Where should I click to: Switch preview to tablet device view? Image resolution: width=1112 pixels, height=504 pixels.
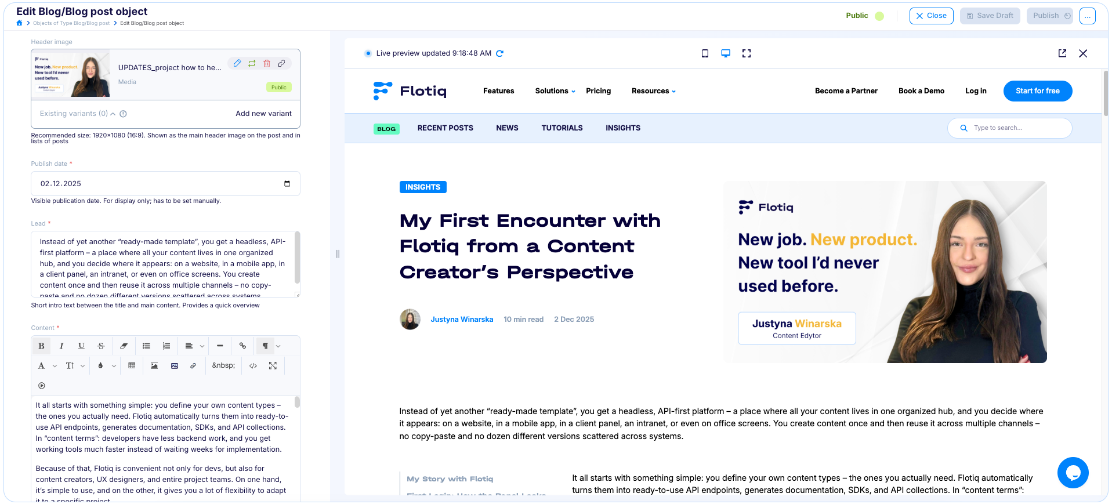coord(705,53)
